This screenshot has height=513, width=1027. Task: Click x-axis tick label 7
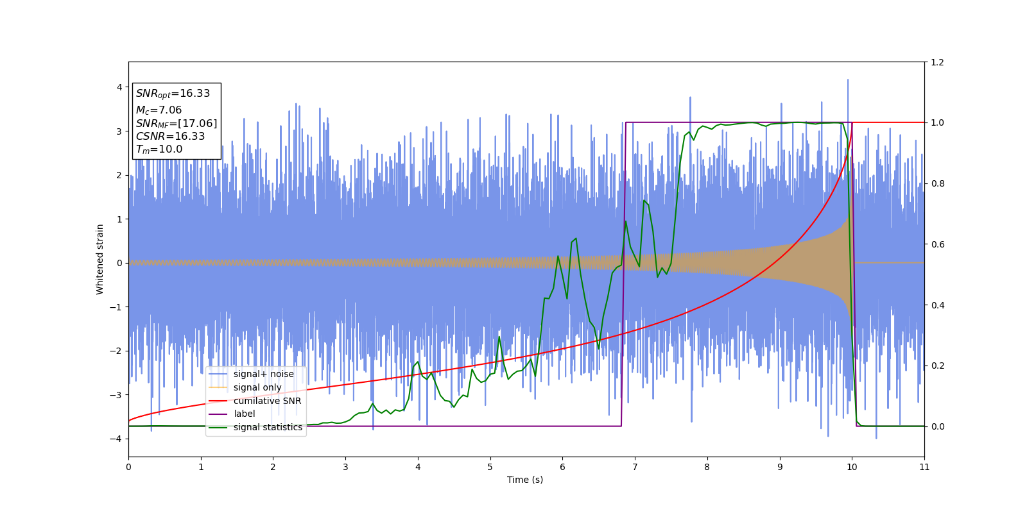[x=635, y=467]
